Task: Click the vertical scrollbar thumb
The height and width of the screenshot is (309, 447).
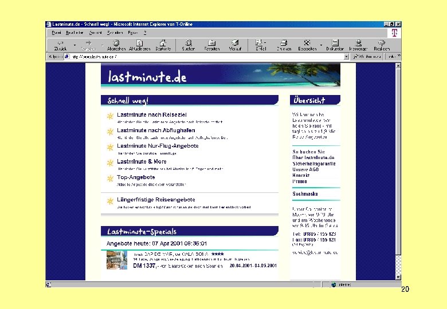Action: [x=398, y=161]
